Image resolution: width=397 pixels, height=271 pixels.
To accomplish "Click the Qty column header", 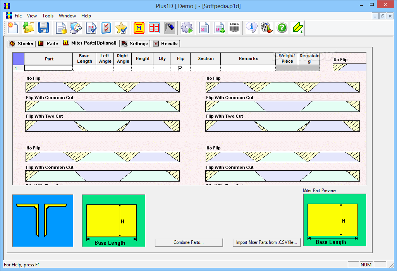I will (x=162, y=59).
